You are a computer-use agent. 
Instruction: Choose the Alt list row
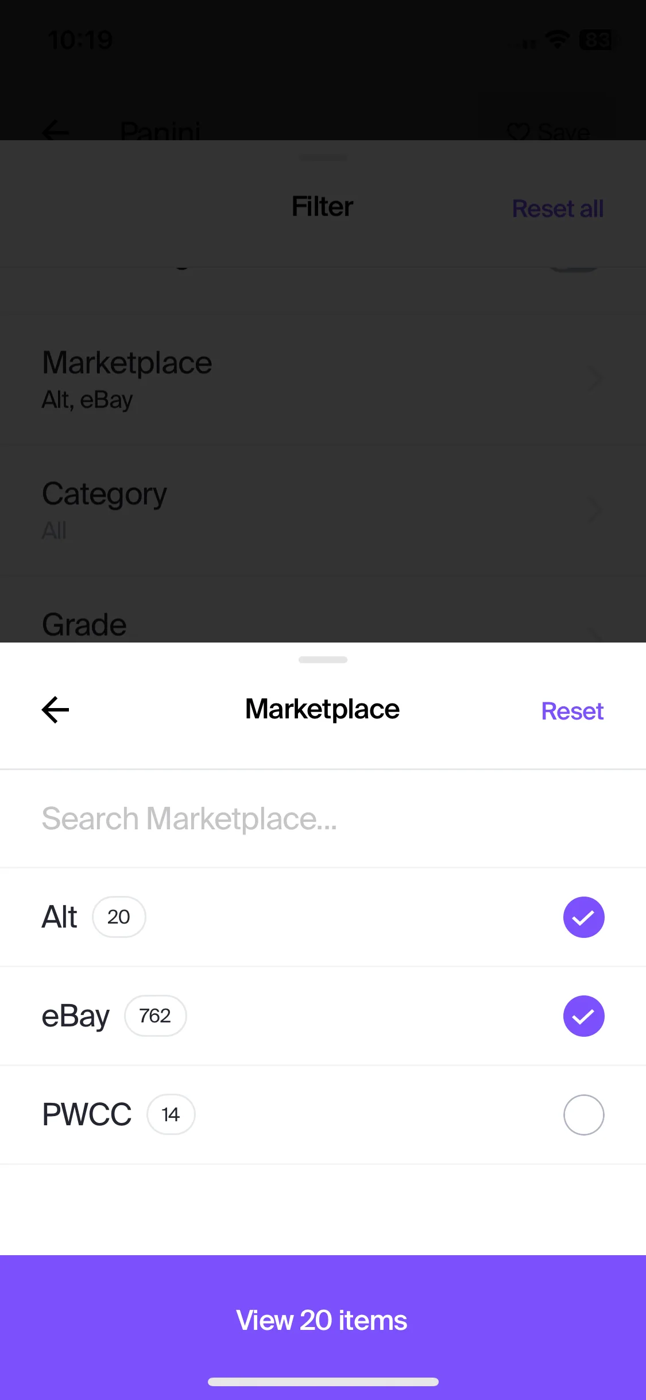click(x=323, y=917)
